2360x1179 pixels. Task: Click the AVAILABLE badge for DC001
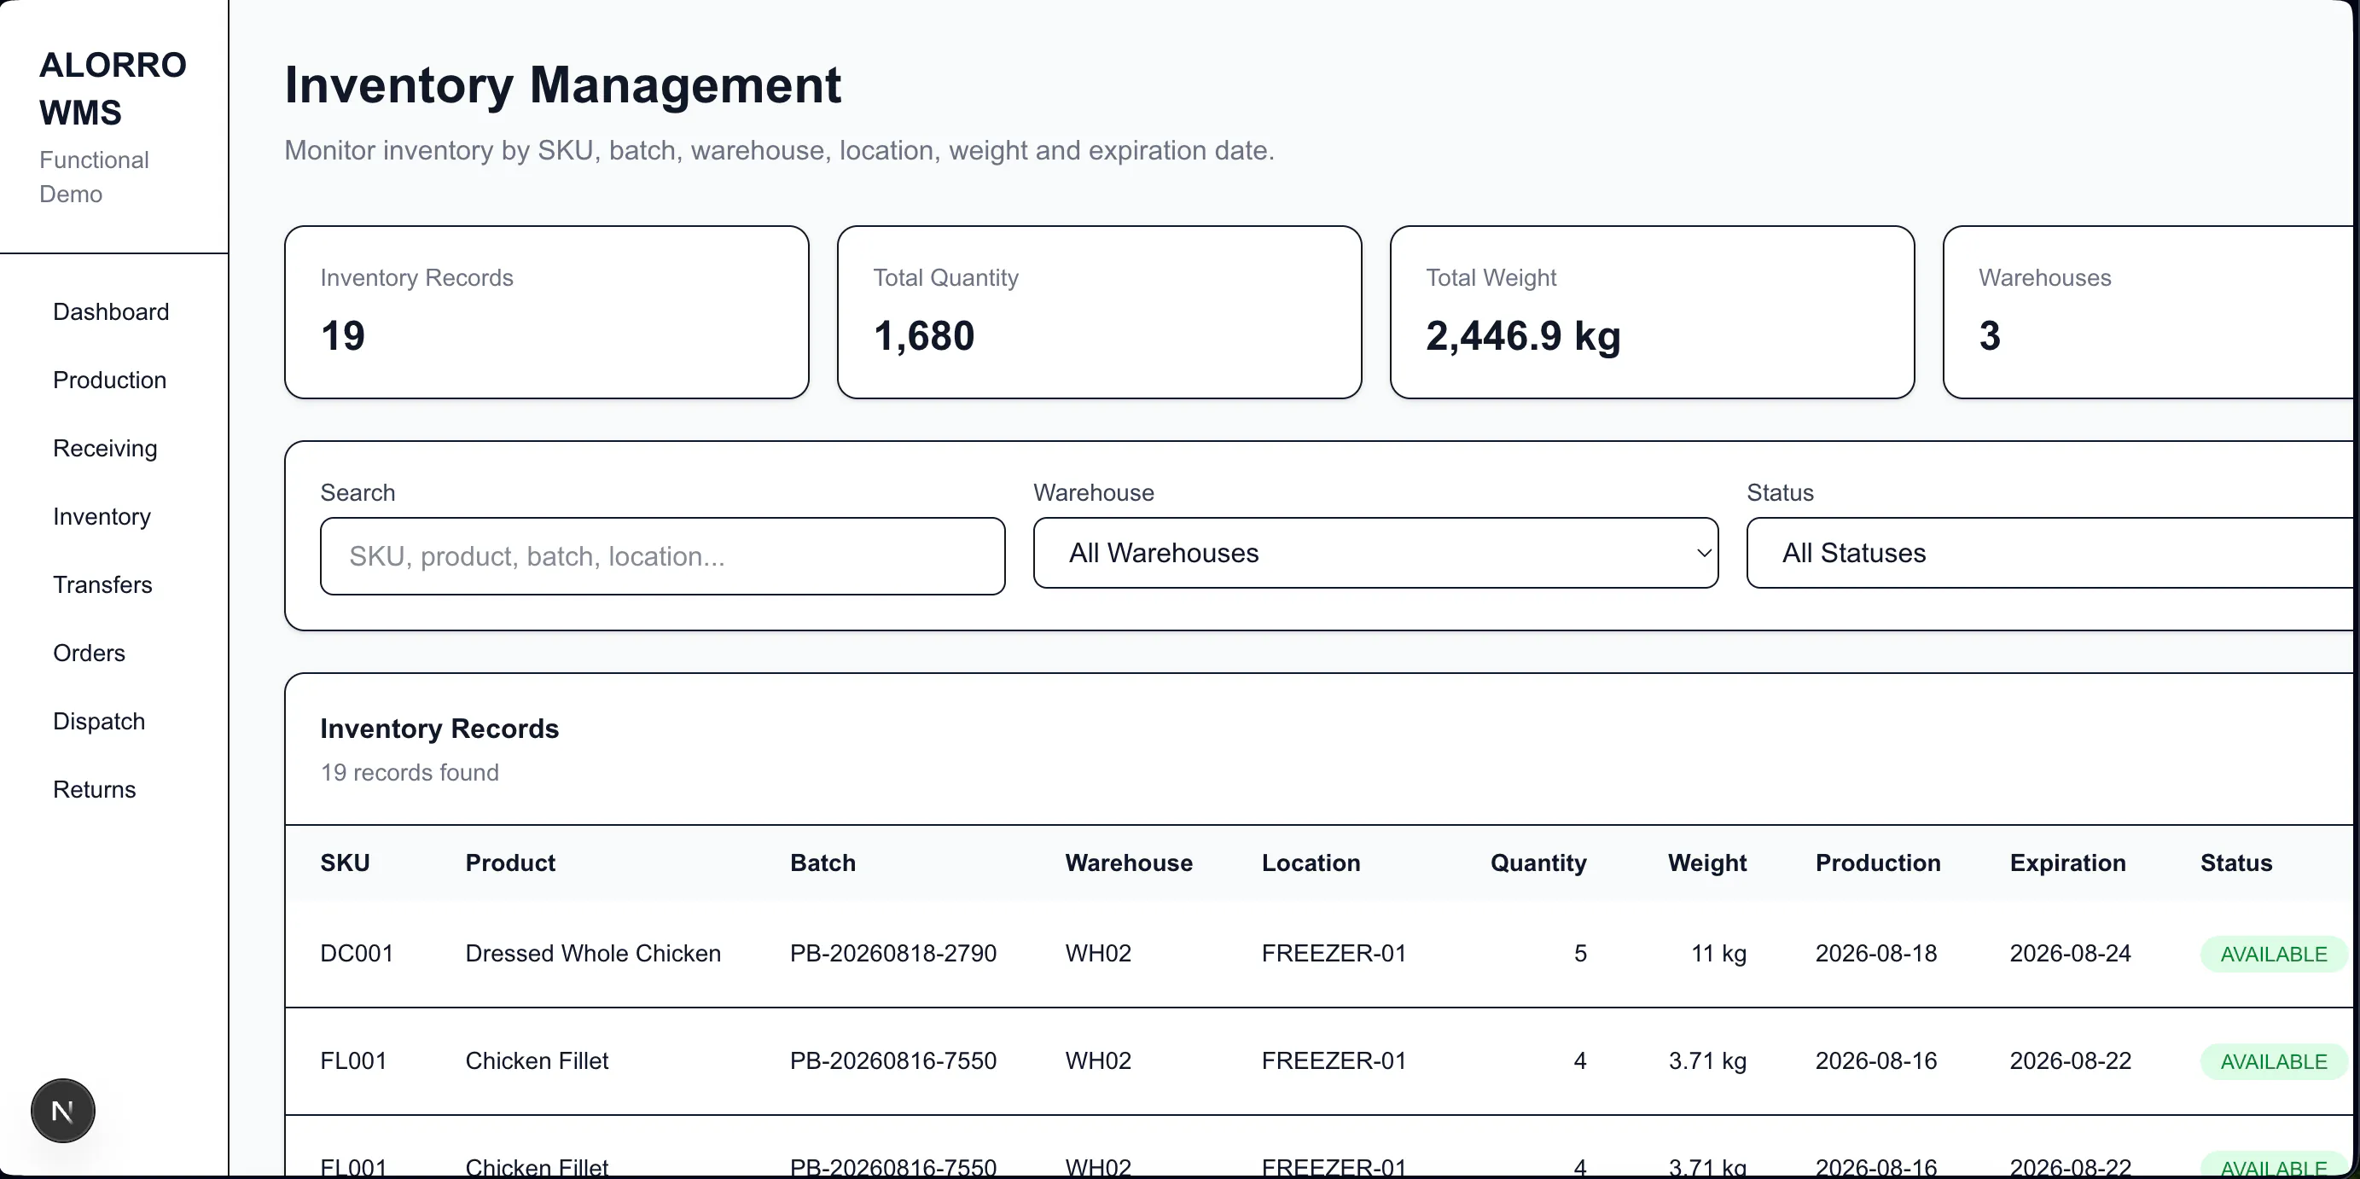point(2273,955)
